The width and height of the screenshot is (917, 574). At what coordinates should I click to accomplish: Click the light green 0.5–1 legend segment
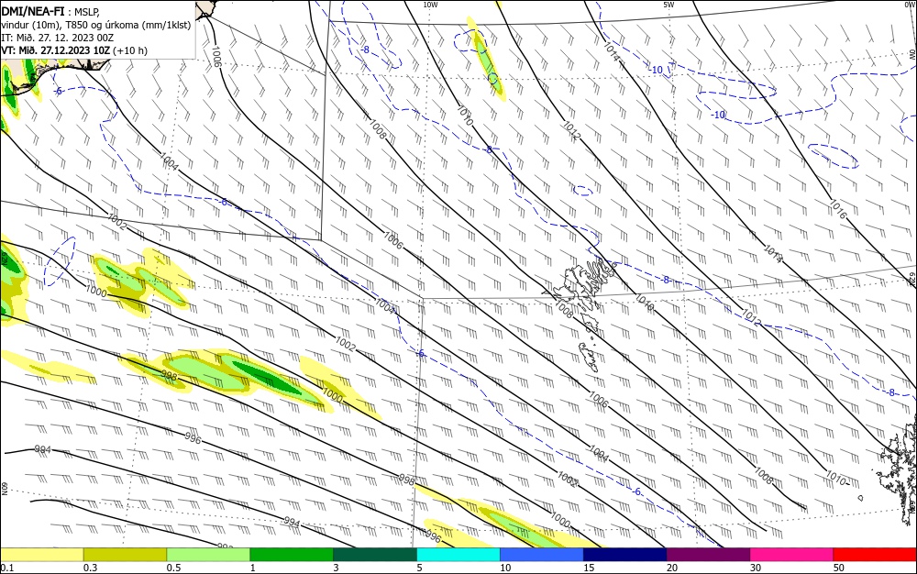[208, 555]
